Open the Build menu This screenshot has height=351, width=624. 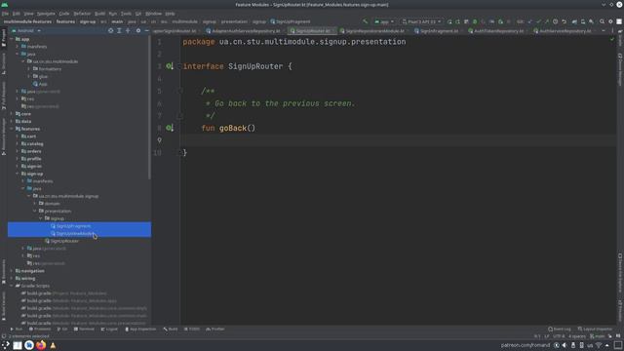point(99,13)
